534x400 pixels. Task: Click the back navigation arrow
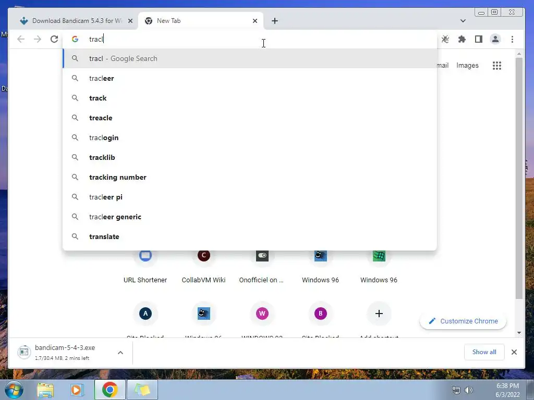pos(21,39)
